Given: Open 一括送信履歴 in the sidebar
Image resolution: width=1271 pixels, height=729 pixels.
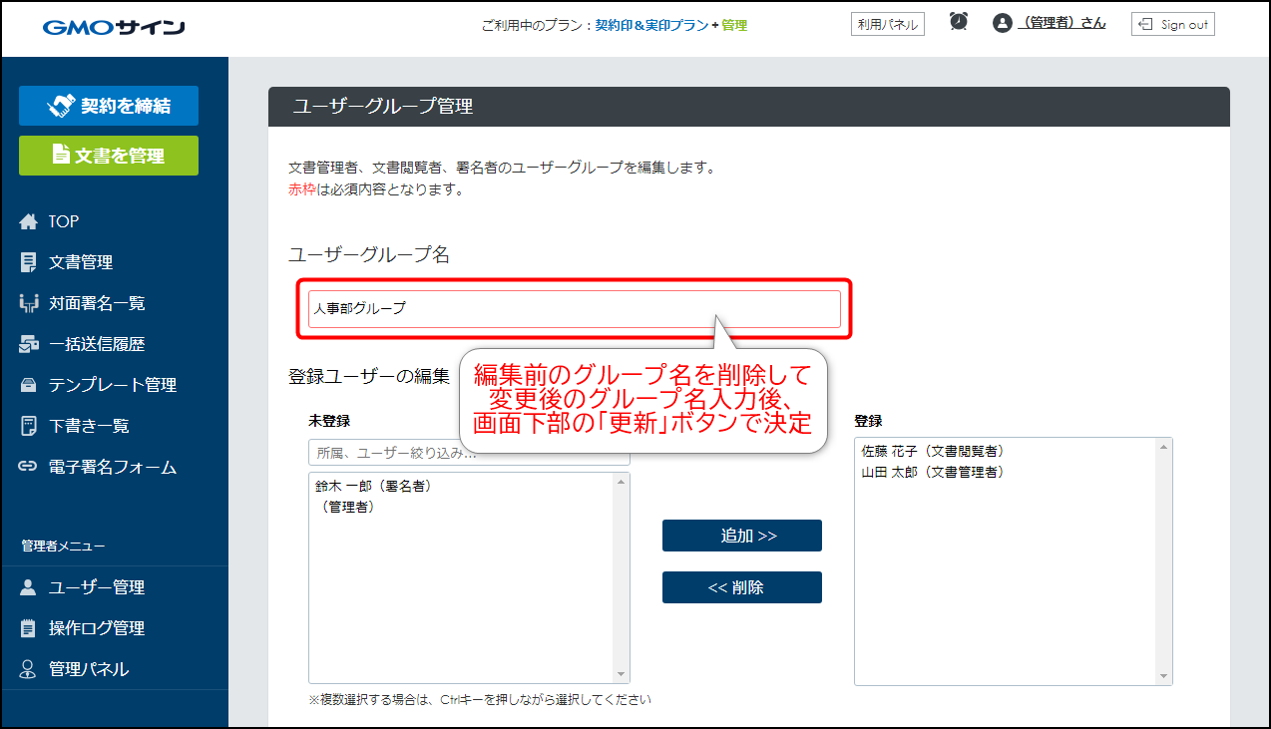Looking at the screenshot, I should [x=96, y=344].
